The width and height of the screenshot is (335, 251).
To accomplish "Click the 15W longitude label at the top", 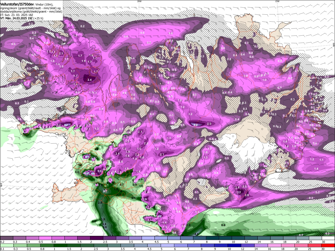I will click(x=277, y=1).
